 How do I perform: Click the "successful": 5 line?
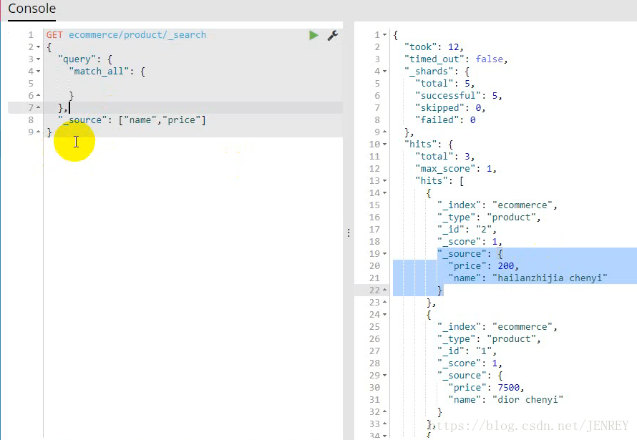point(458,96)
